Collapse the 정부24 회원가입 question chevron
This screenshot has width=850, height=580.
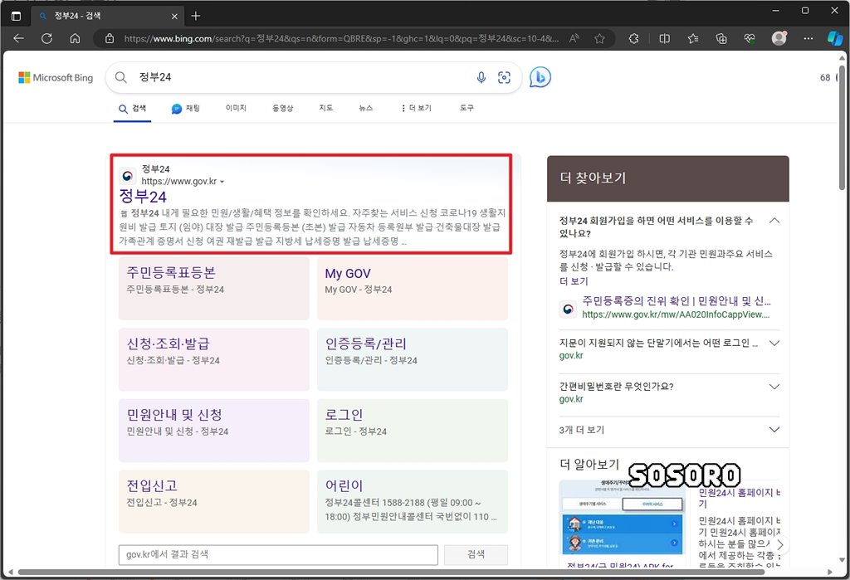(774, 221)
